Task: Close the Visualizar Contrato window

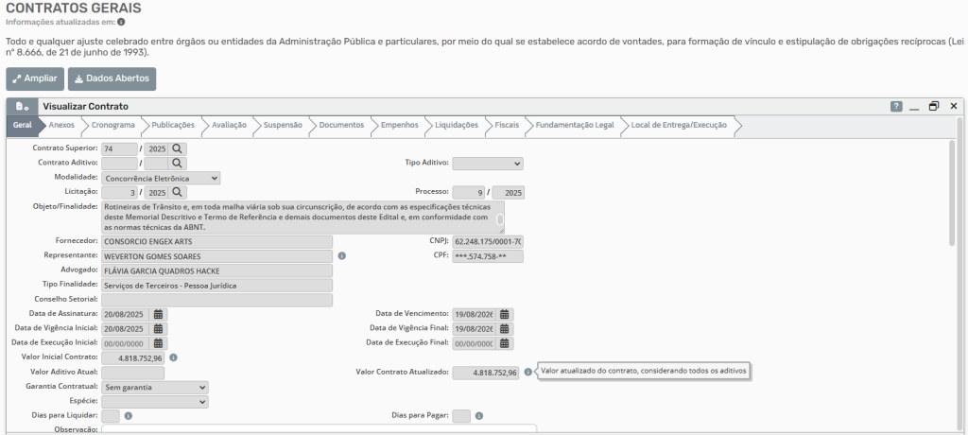Action: pos(954,106)
